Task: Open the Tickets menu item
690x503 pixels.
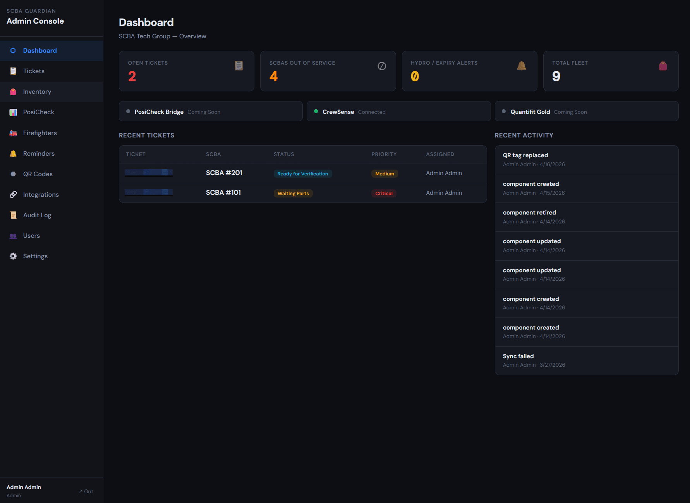Action: point(51,71)
